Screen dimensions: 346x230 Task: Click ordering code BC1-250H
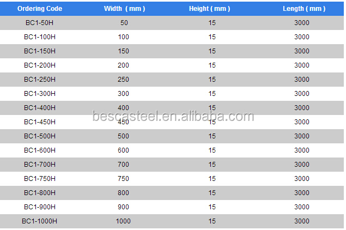tap(40, 80)
